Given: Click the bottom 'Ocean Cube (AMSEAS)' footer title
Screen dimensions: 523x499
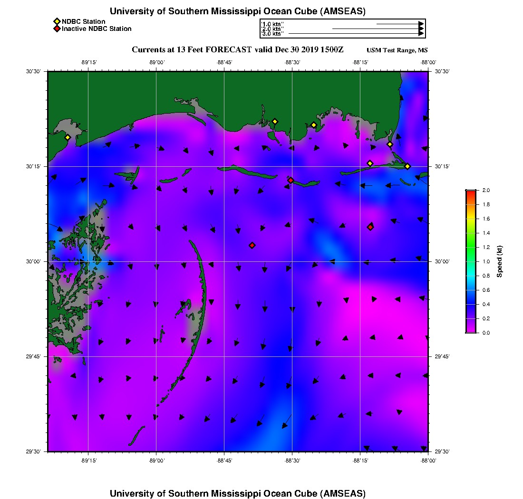Looking at the screenshot, I should [237, 493].
